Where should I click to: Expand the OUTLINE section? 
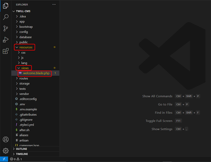point(14,149)
